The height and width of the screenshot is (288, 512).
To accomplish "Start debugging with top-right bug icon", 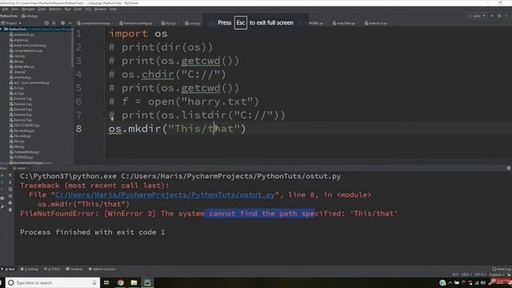I will [499, 16].
